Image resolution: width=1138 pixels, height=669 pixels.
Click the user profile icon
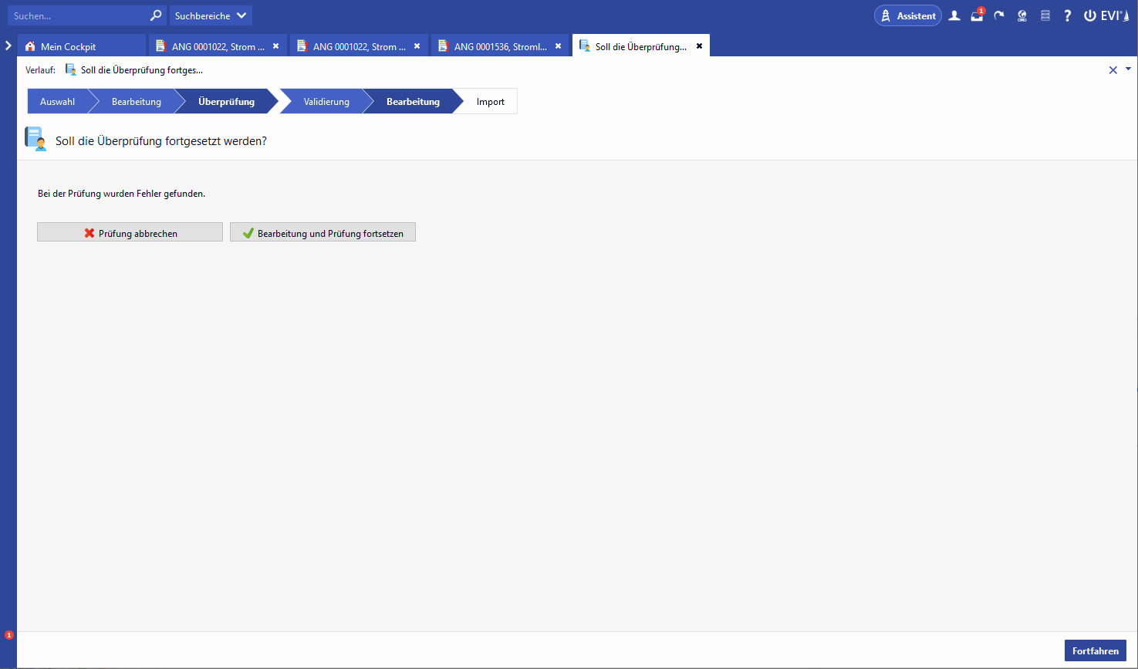(954, 15)
